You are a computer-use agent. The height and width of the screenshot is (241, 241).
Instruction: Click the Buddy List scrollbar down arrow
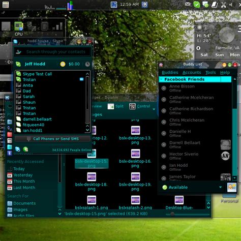pos(235,178)
